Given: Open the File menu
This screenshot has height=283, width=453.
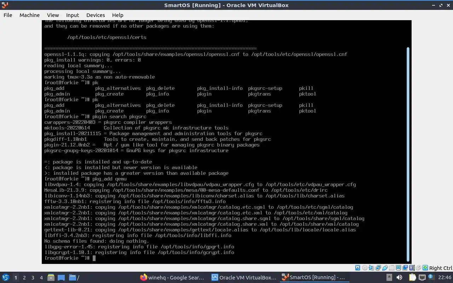Looking at the screenshot, I should point(8,15).
